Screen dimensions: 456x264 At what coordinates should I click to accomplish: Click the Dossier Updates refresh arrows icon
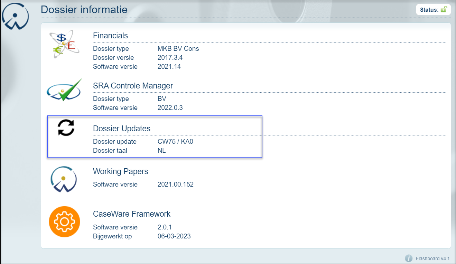[66, 128]
